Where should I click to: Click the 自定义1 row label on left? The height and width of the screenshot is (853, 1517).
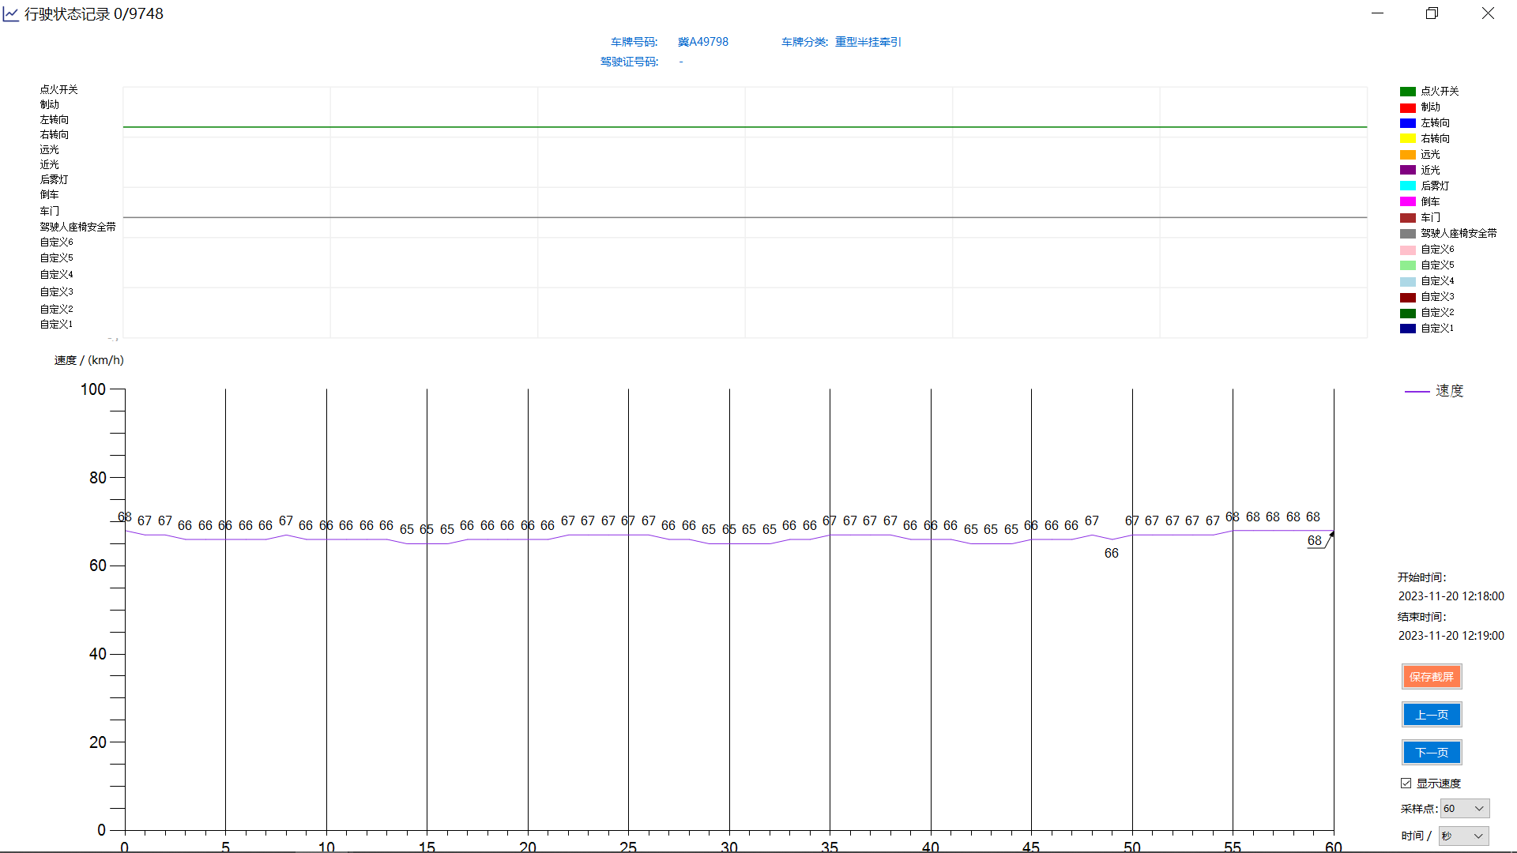tap(57, 324)
